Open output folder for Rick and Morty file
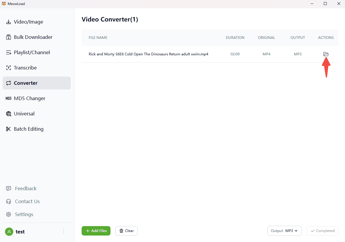 point(326,54)
